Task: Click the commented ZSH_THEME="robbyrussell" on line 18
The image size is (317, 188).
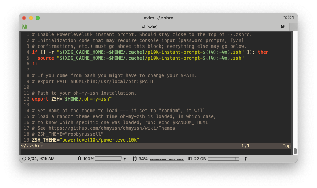Action: [x=70, y=134]
